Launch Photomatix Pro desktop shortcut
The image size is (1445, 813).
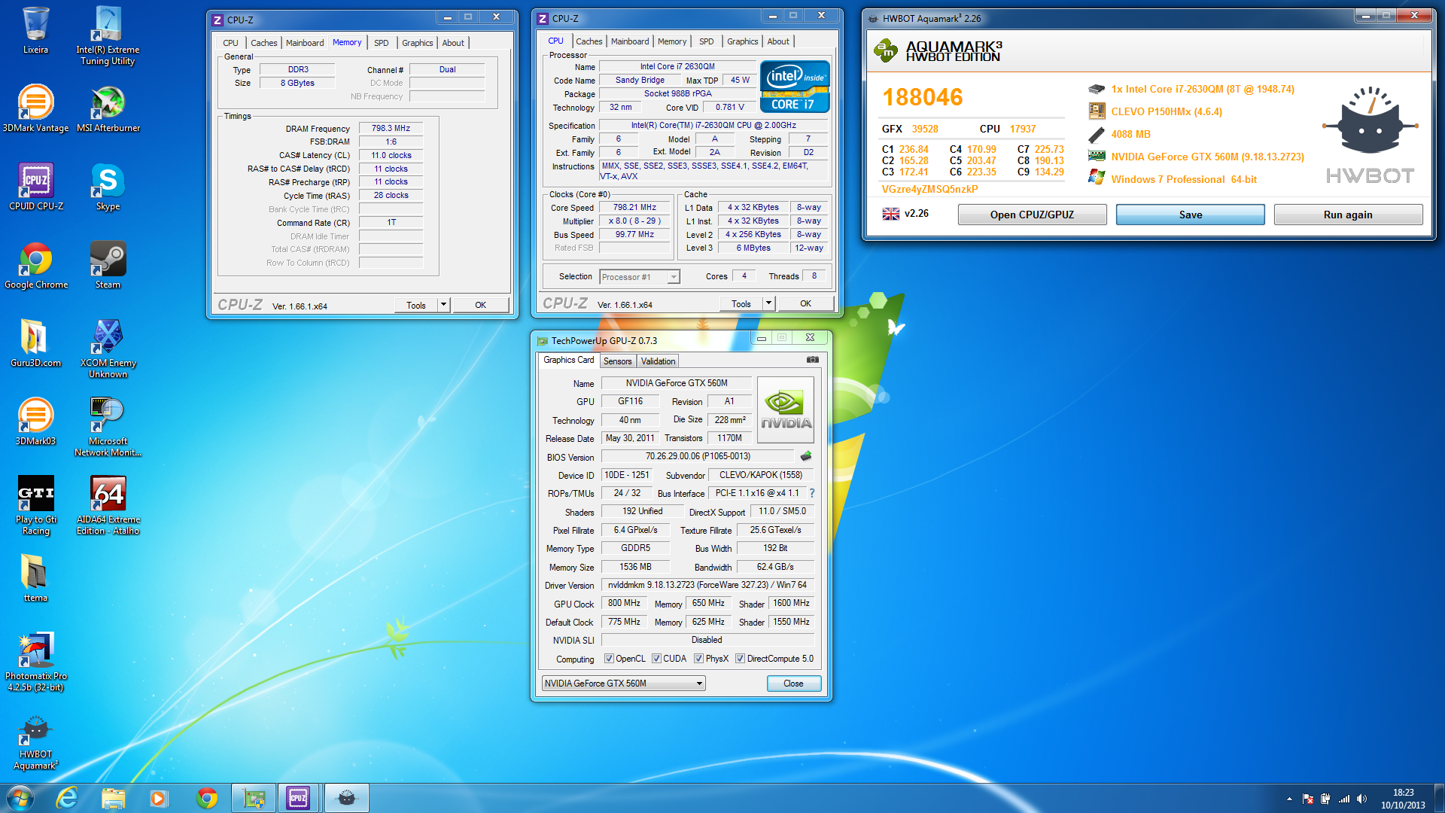[35, 662]
